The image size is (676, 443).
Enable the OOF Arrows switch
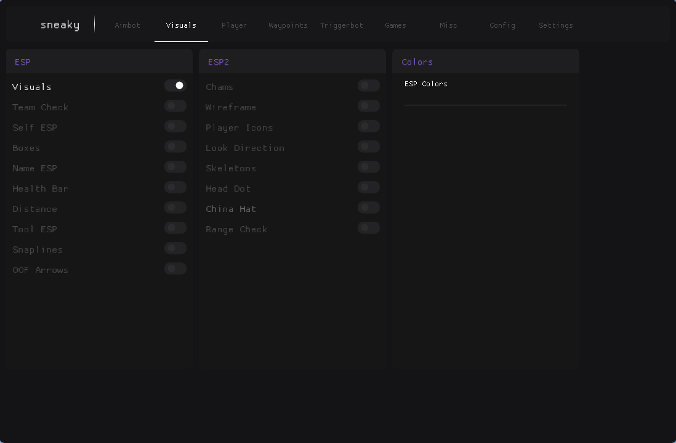click(x=175, y=269)
